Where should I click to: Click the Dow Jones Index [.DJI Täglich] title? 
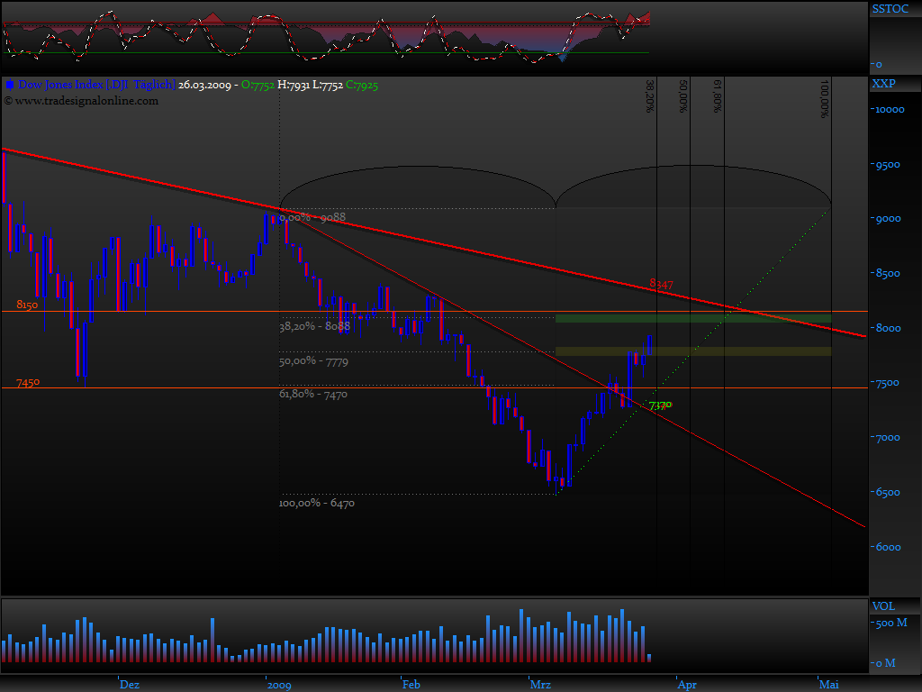pyautogui.click(x=97, y=85)
